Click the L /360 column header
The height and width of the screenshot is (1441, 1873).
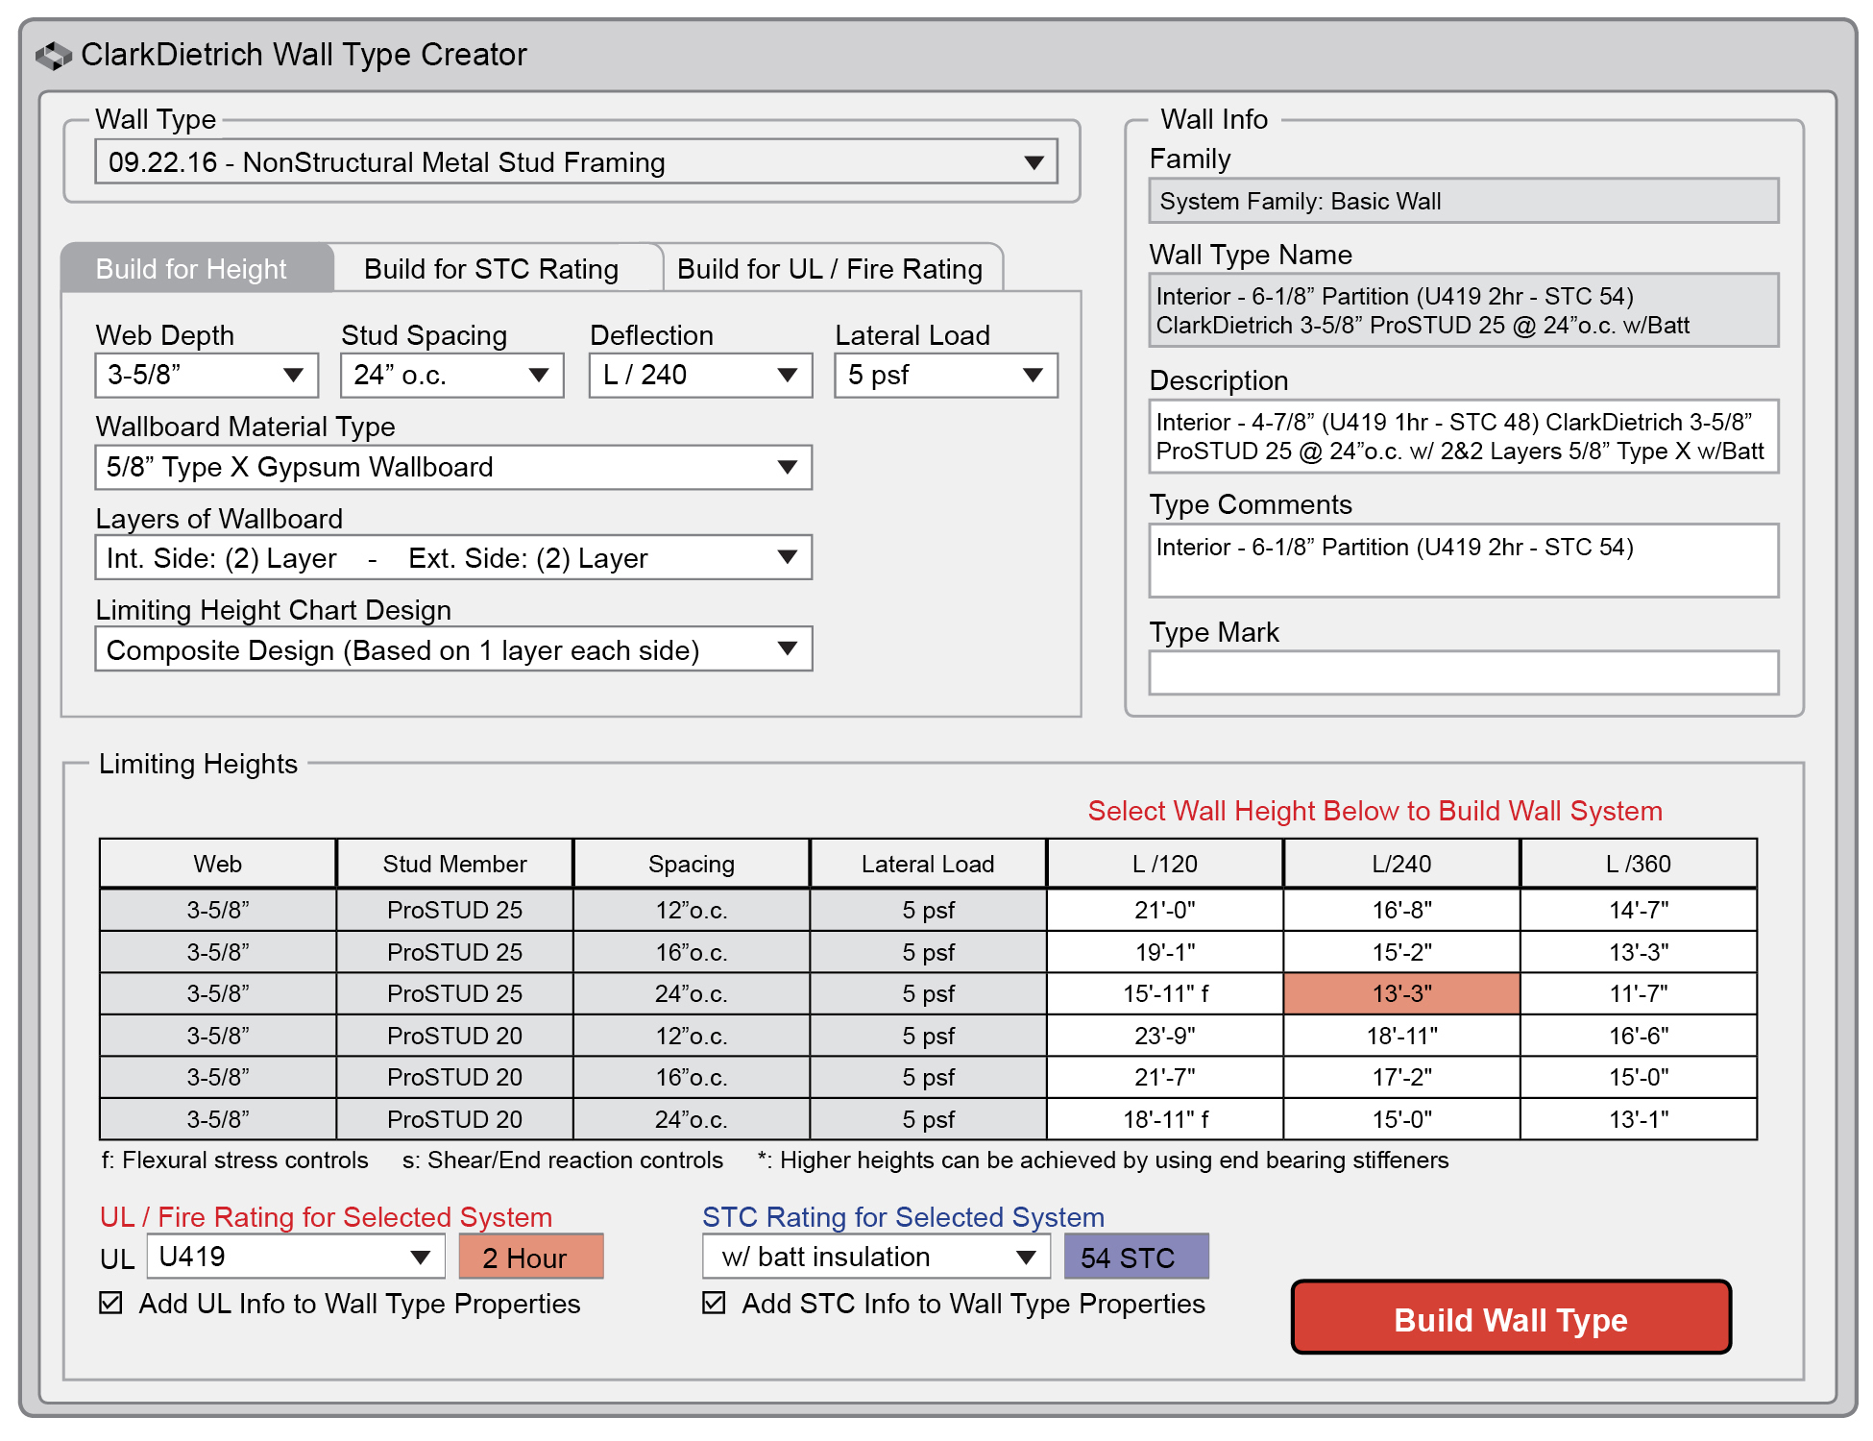(1639, 864)
